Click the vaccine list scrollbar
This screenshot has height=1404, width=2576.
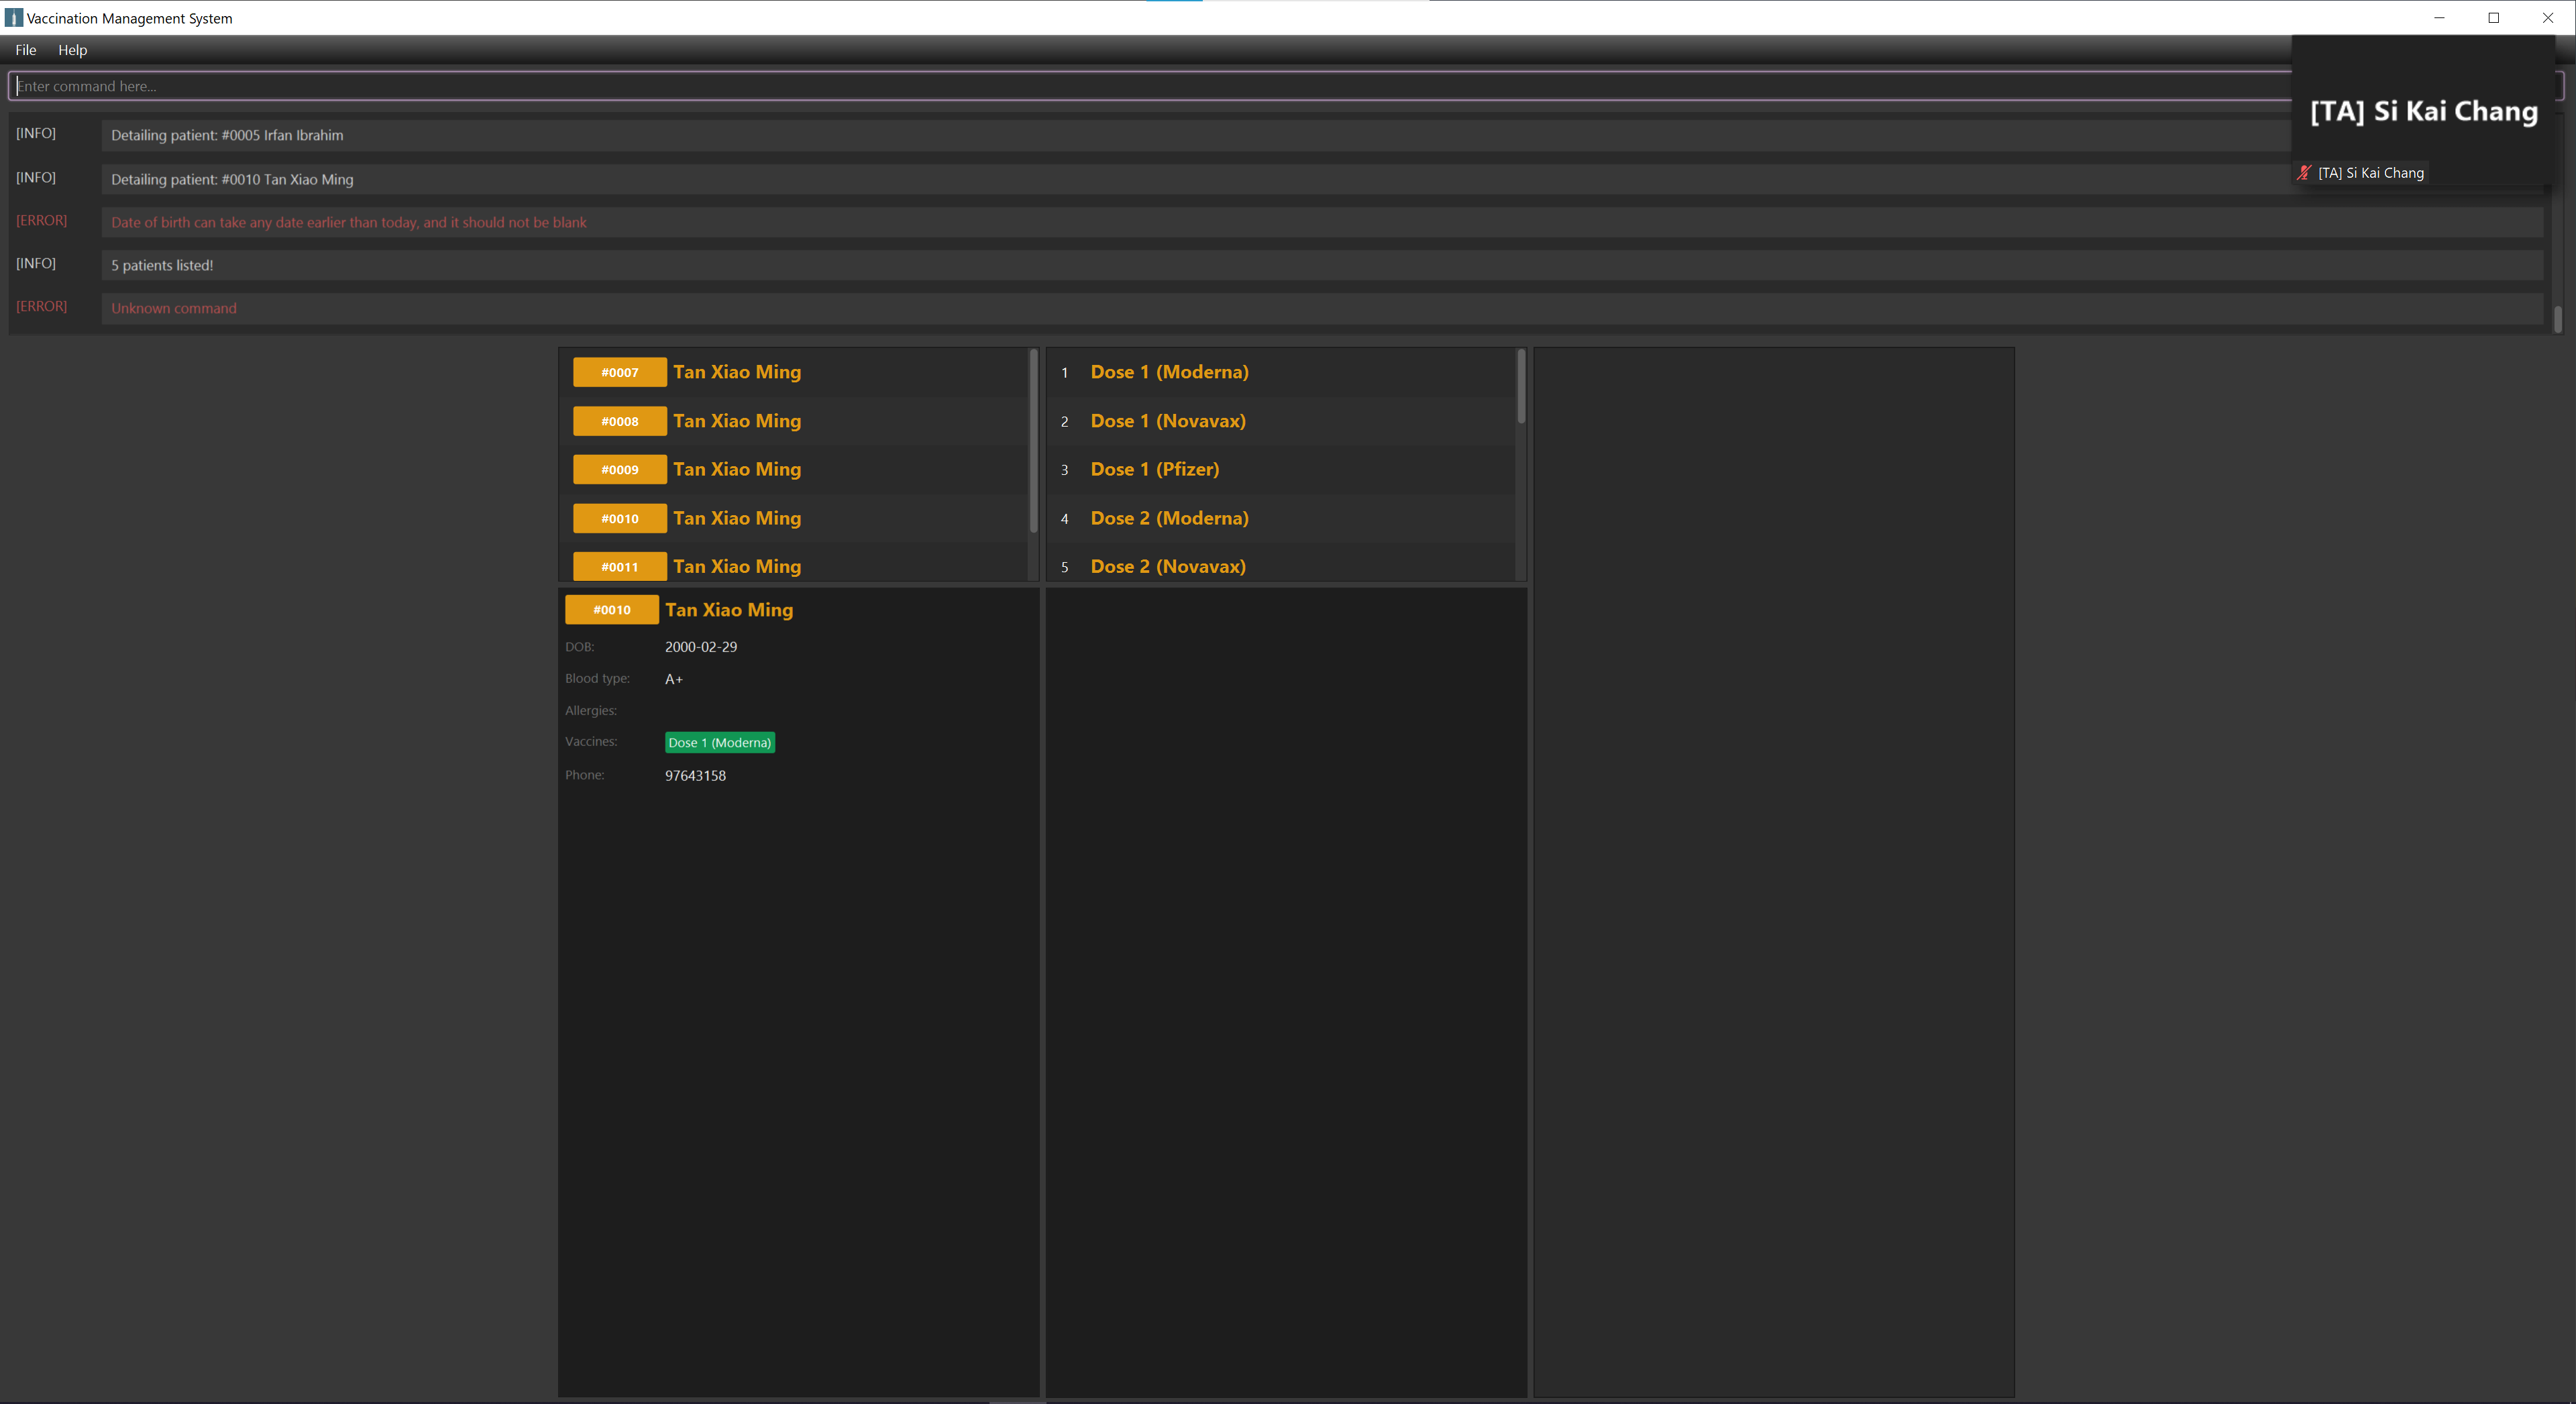(x=1521, y=386)
